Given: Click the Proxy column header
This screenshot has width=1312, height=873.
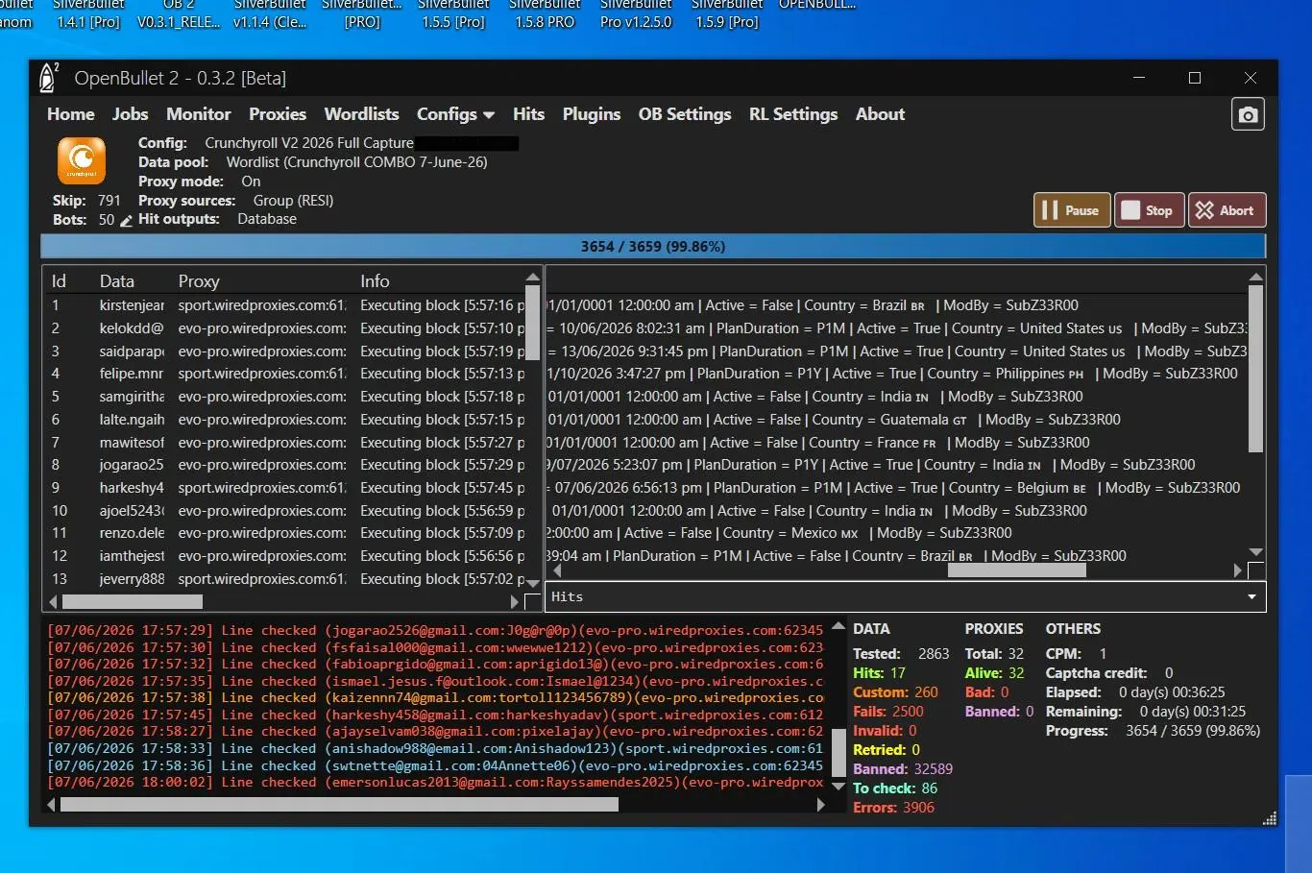Looking at the screenshot, I should 199,281.
